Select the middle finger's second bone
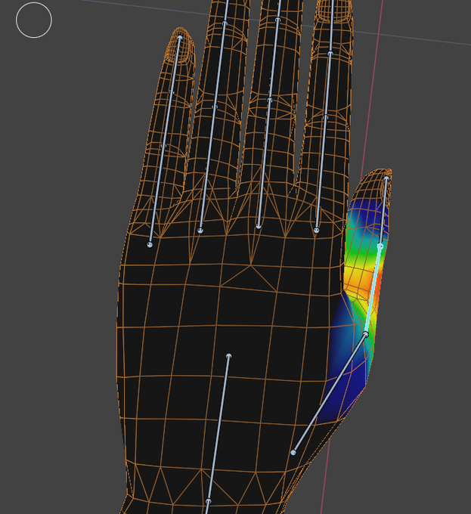This screenshot has height=514, width=471. 274,60
